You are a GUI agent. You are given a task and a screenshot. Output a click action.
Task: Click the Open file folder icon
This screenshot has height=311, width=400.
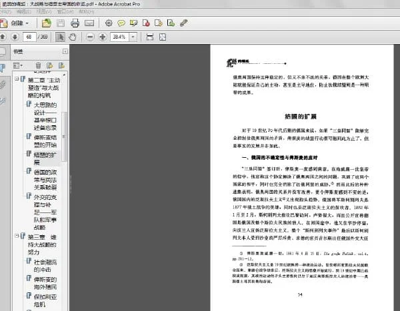point(47,23)
